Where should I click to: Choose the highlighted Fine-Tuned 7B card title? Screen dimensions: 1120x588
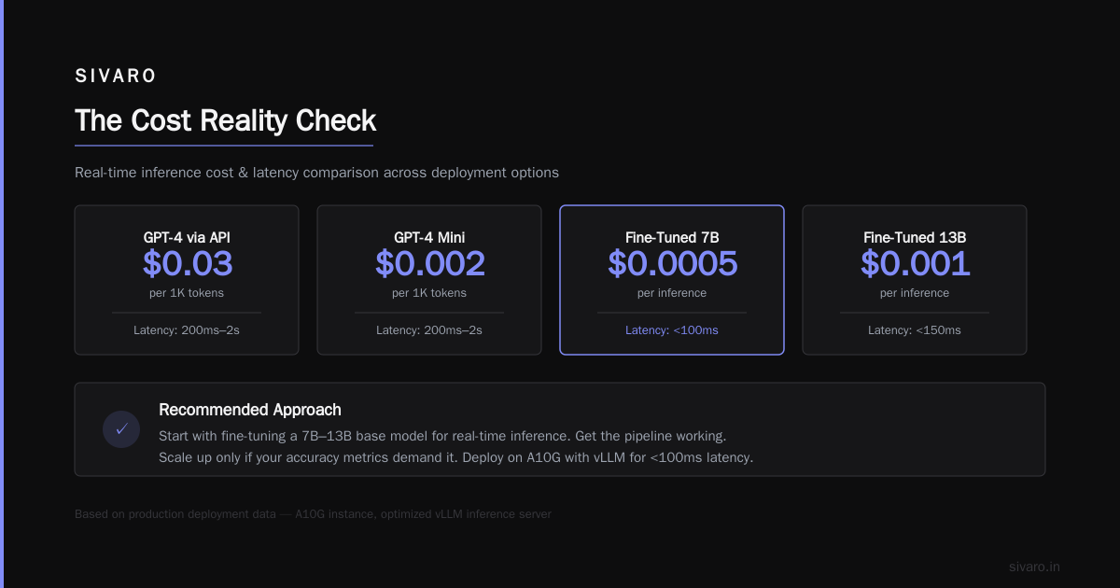click(x=672, y=238)
